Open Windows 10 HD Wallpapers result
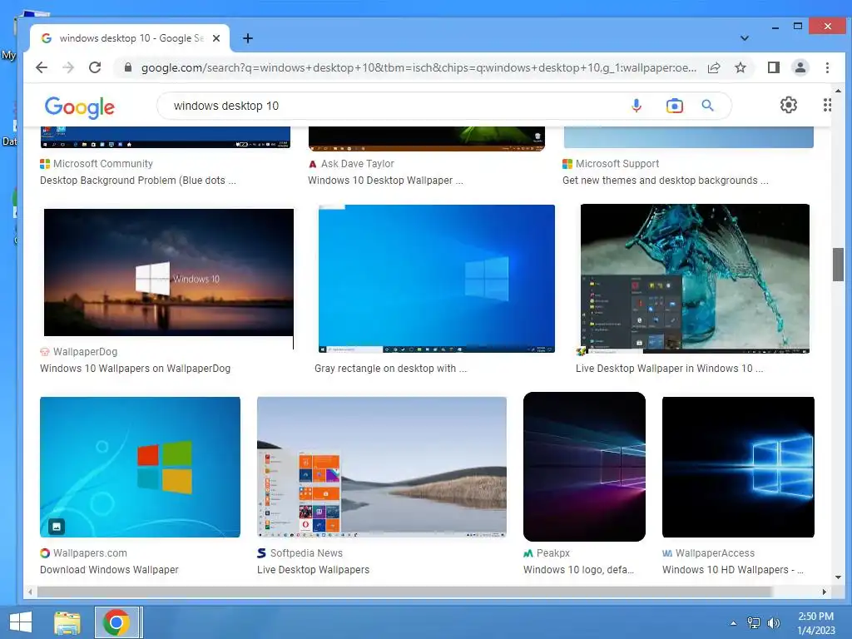The height and width of the screenshot is (639, 852). 733,570
